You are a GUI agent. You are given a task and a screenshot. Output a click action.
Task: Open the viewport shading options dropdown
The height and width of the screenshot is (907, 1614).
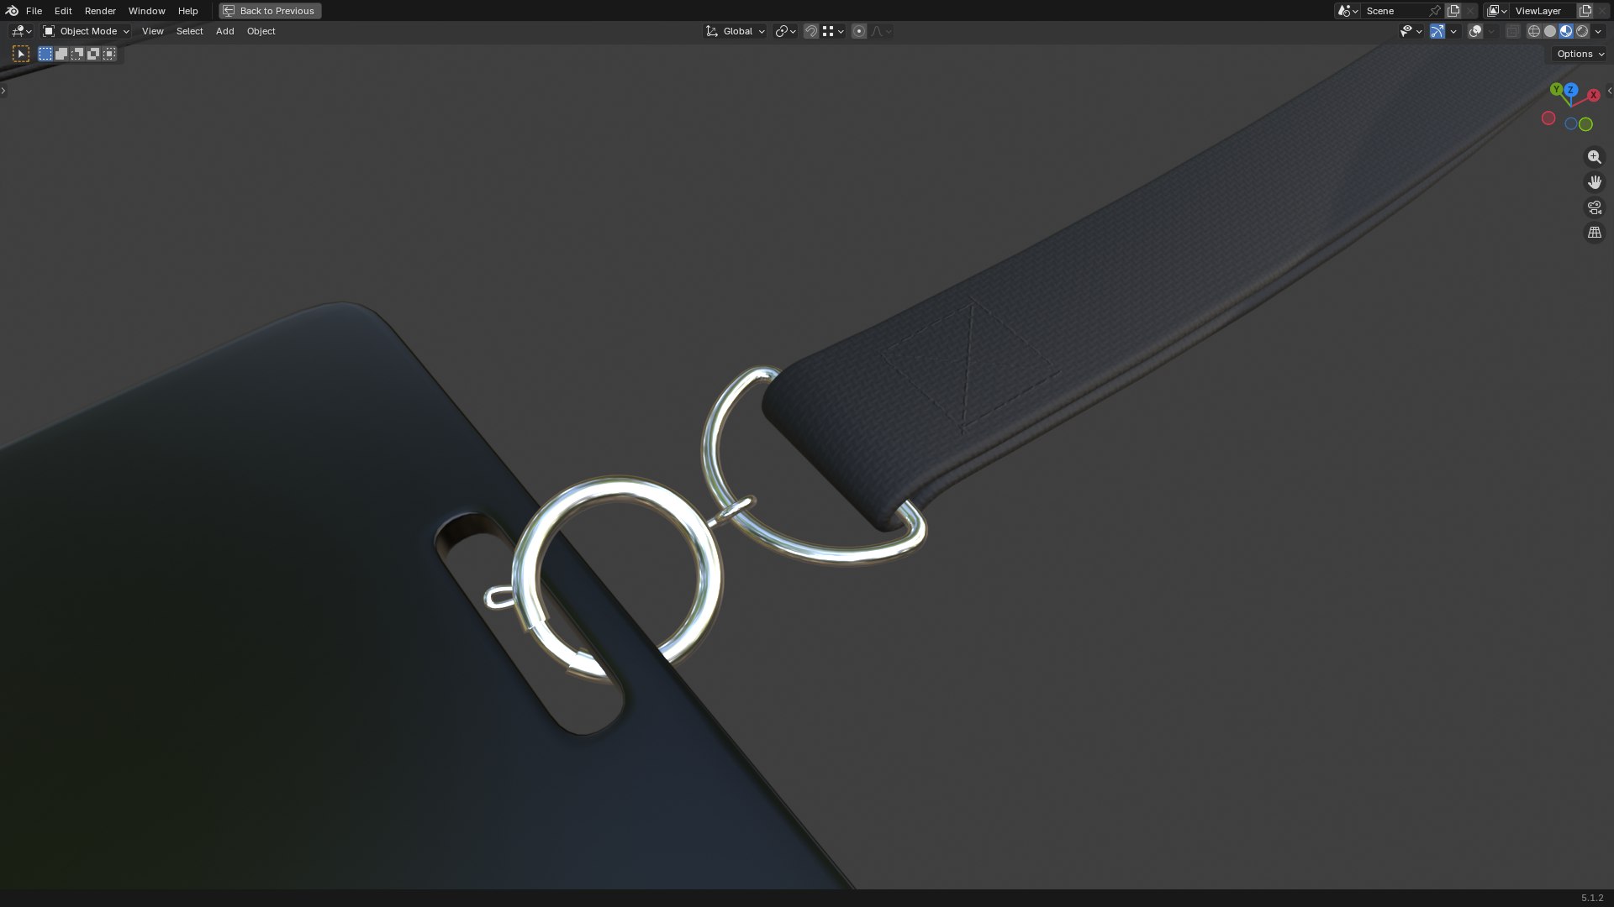point(1598,31)
